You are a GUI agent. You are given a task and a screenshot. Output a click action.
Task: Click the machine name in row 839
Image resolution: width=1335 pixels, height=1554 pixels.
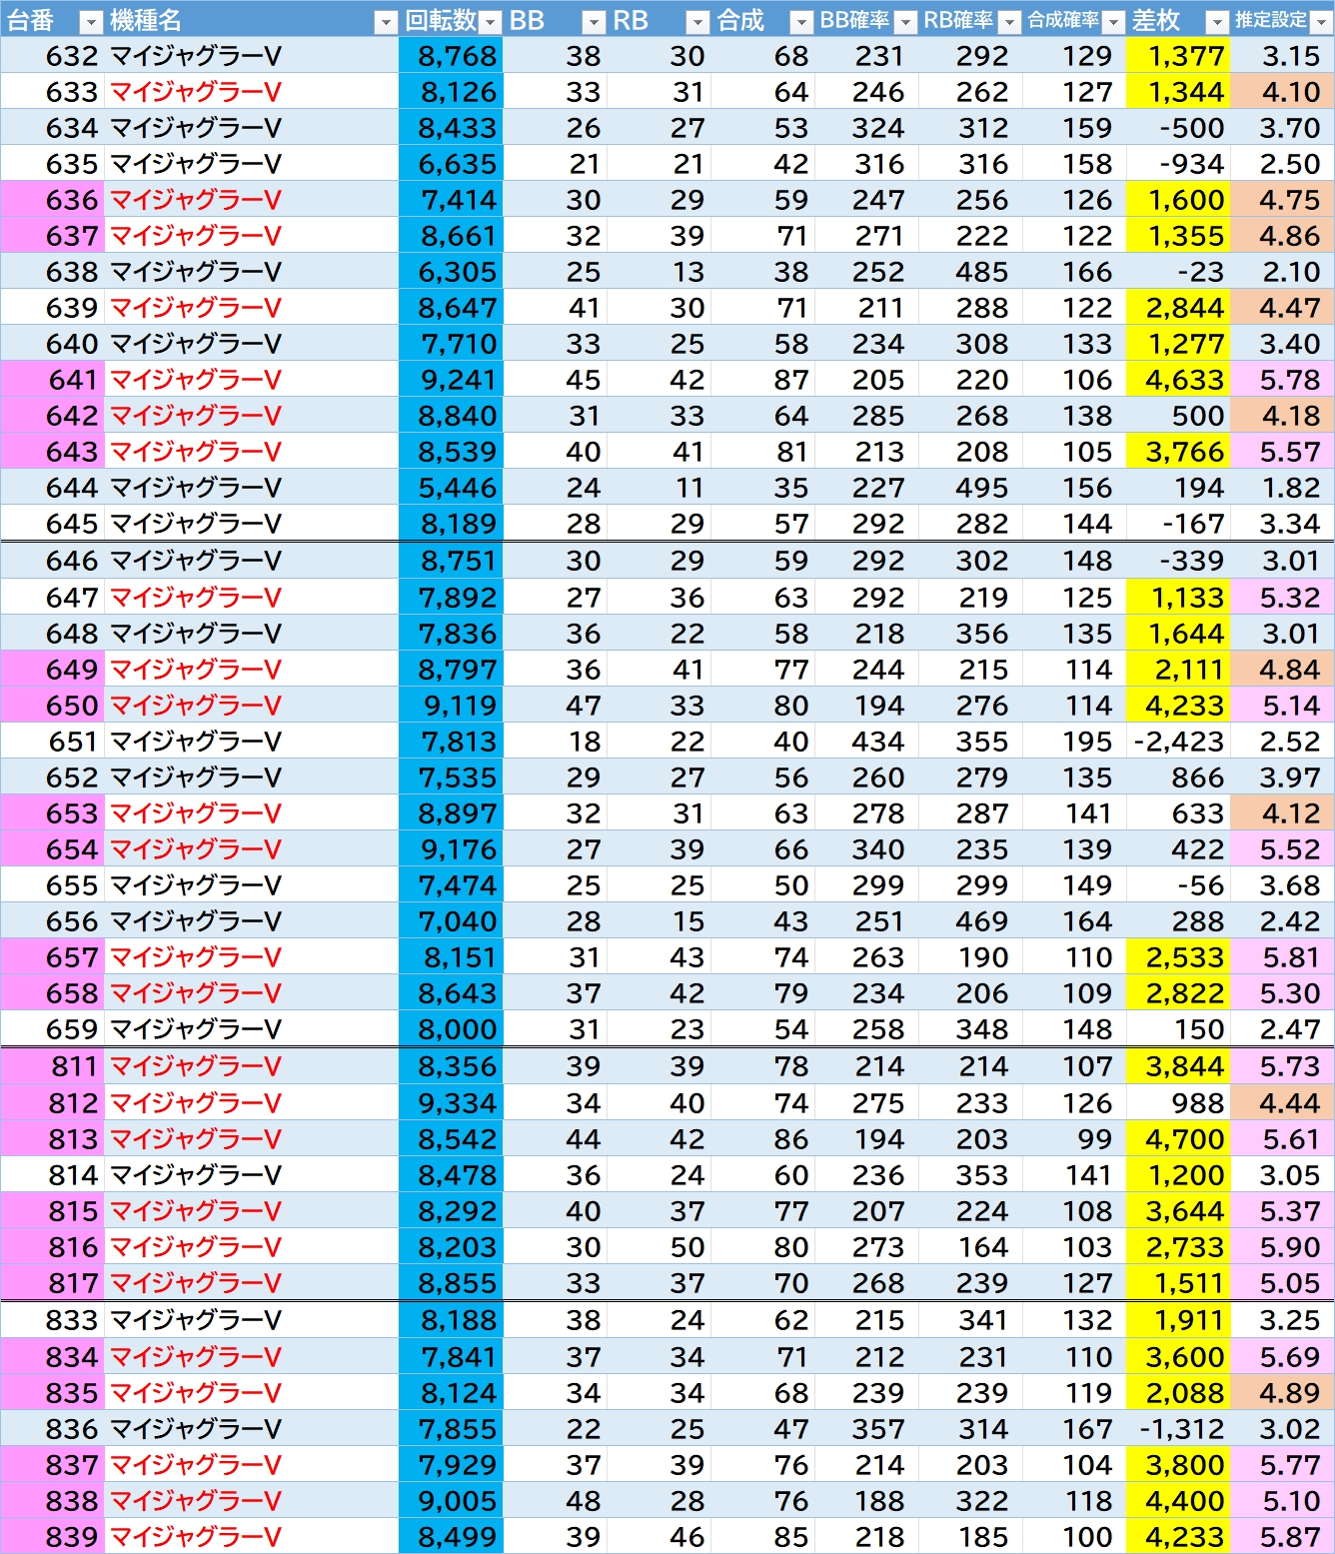[196, 1537]
